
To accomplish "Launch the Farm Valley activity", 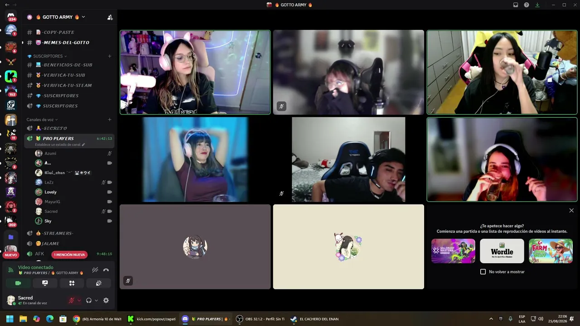I will click(551, 251).
